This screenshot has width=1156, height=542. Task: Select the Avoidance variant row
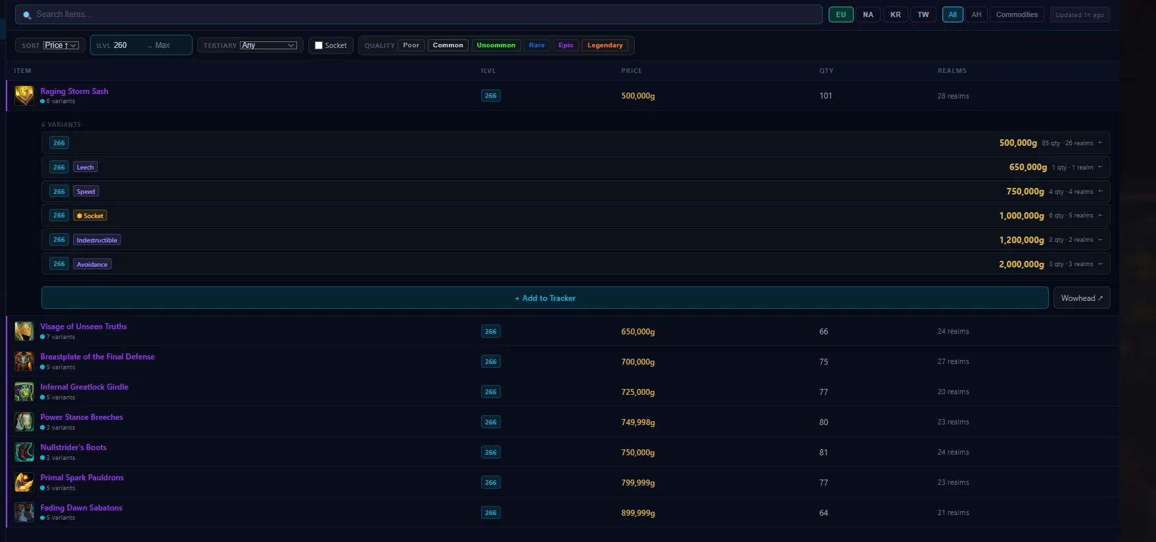click(576, 264)
